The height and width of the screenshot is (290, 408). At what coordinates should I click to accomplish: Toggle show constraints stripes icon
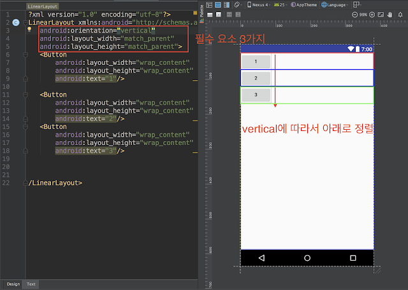click(210, 15)
